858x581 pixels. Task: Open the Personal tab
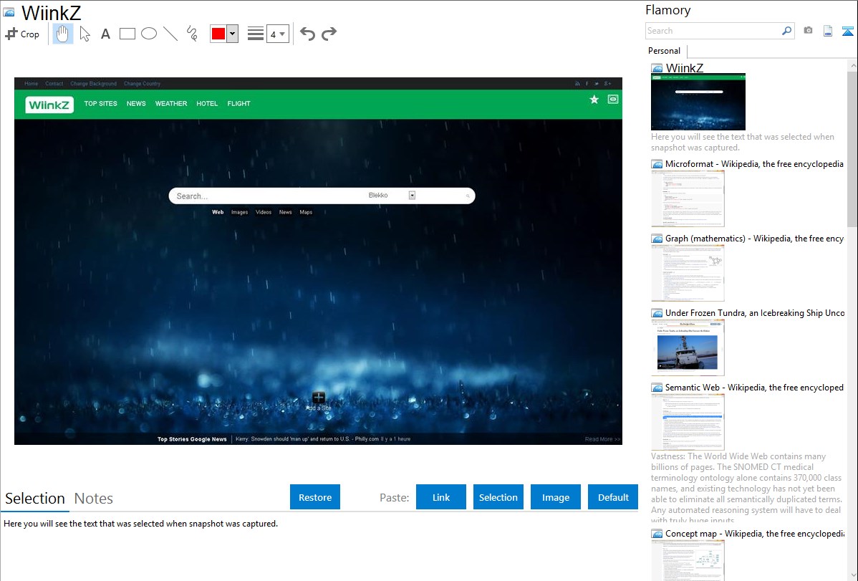(664, 51)
